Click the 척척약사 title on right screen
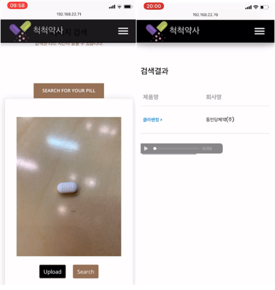The height and width of the screenshot is (290, 275). pos(184,31)
